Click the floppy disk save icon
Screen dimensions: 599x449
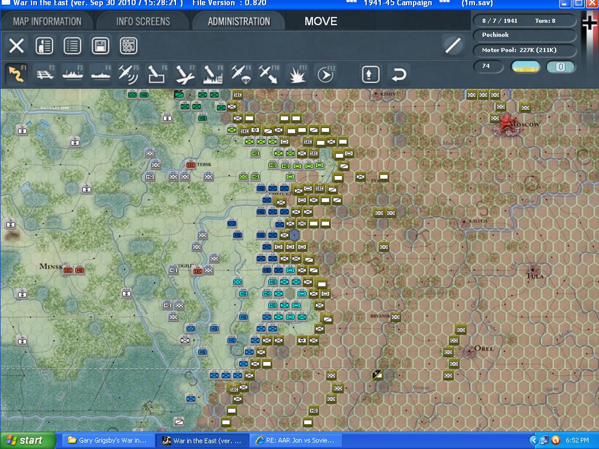tap(101, 46)
